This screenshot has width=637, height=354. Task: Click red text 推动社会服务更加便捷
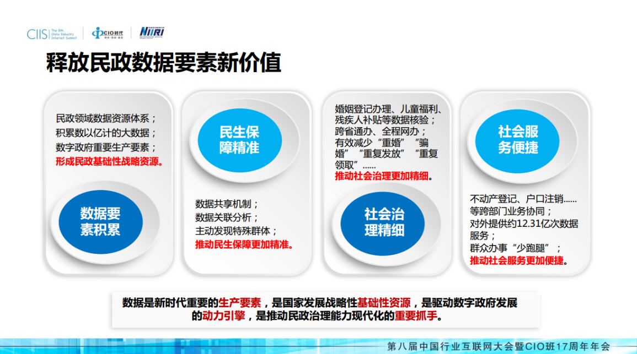click(518, 260)
